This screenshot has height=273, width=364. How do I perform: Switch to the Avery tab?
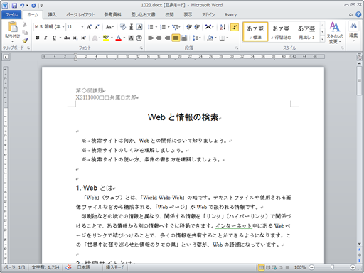click(230, 15)
